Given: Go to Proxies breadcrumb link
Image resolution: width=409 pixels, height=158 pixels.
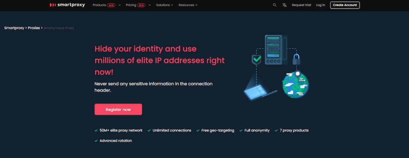Looking at the screenshot, I should tap(34, 28).
